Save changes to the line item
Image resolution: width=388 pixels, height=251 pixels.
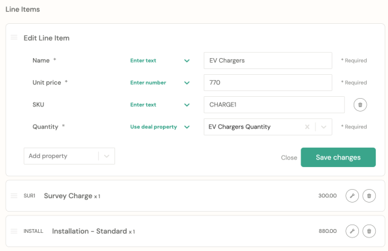[338, 157]
